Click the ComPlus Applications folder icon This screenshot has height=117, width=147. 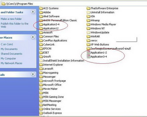tap(41, 41)
